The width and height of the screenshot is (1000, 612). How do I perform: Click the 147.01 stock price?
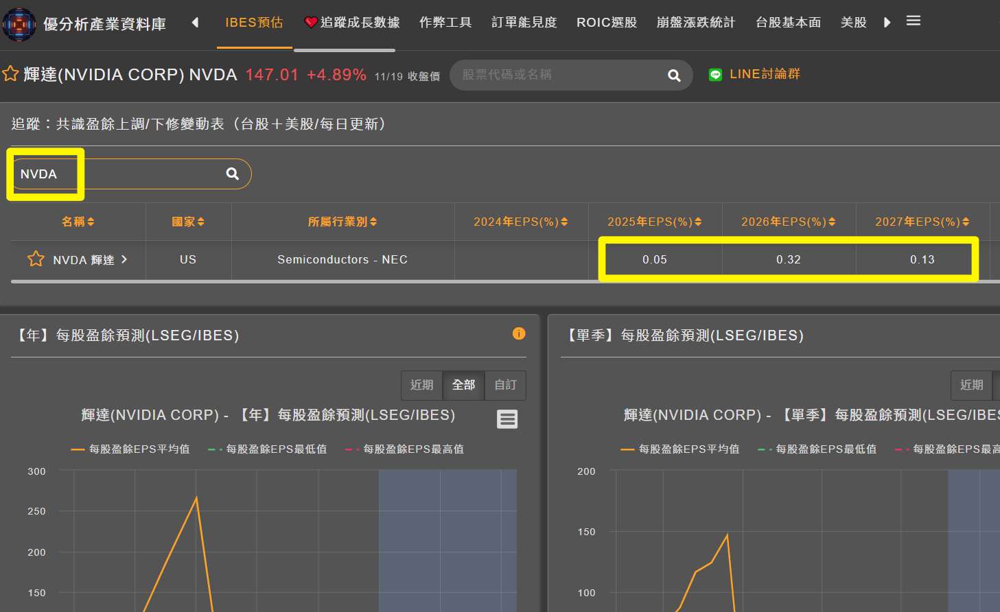pos(272,74)
